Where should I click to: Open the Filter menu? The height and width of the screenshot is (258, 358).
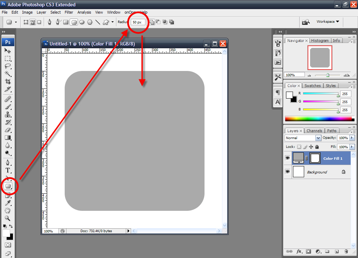click(69, 12)
